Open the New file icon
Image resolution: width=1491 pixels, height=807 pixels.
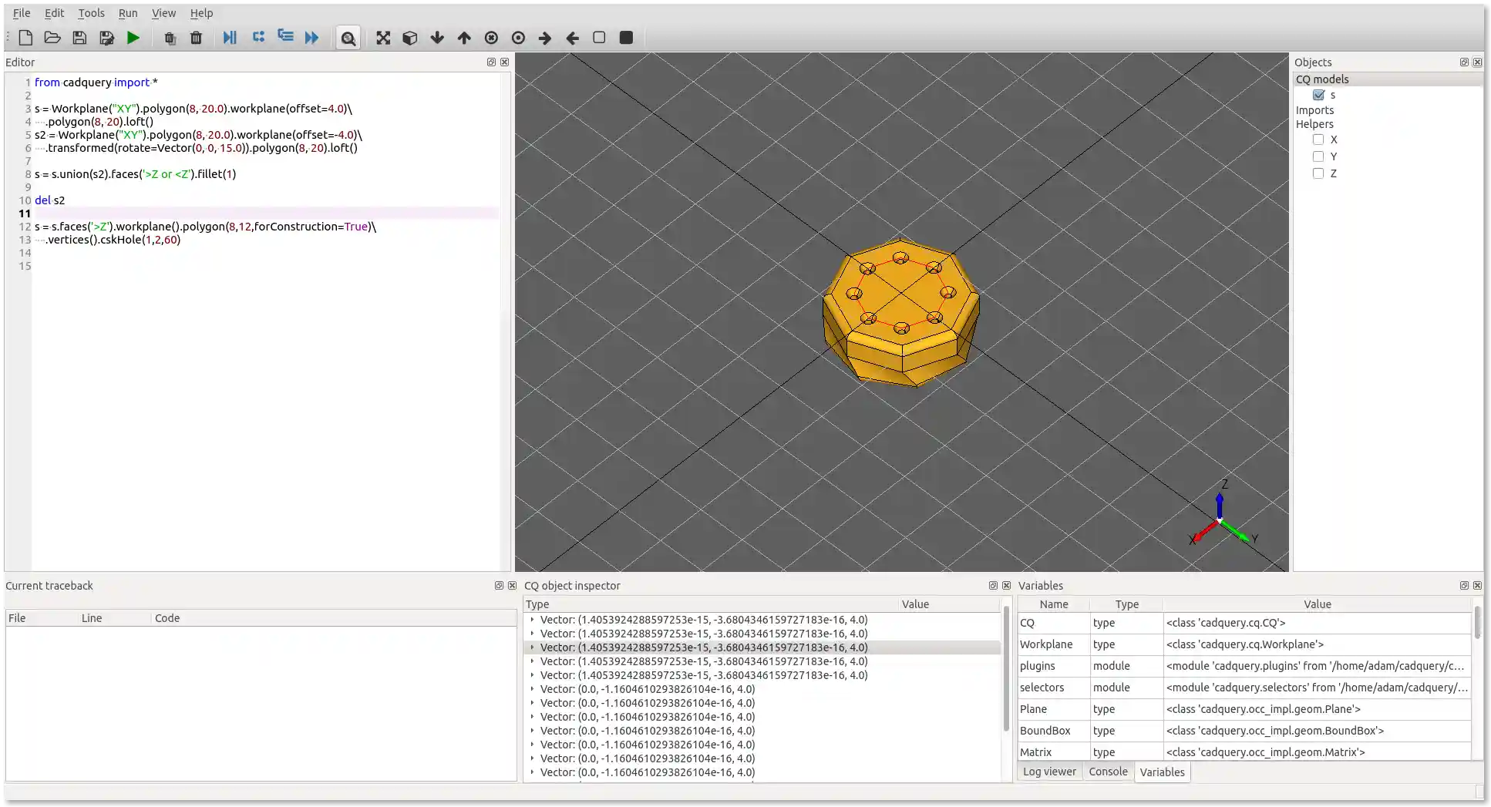pyautogui.click(x=25, y=38)
